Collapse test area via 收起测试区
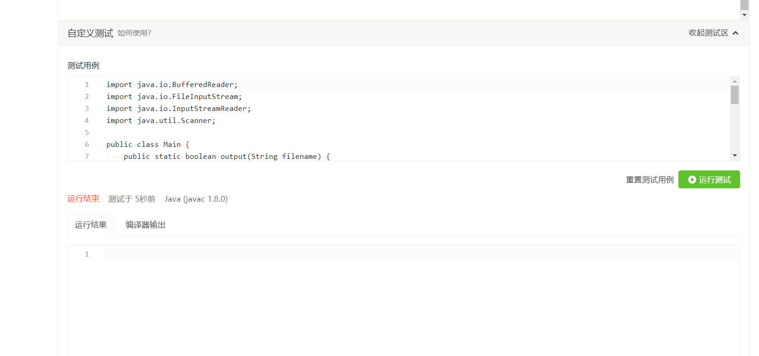The image size is (759, 356). pyautogui.click(x=713, y=33)
